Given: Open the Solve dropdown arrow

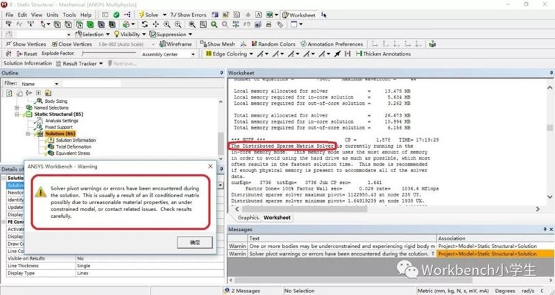Looking at the screenshot, I should 164,15.
